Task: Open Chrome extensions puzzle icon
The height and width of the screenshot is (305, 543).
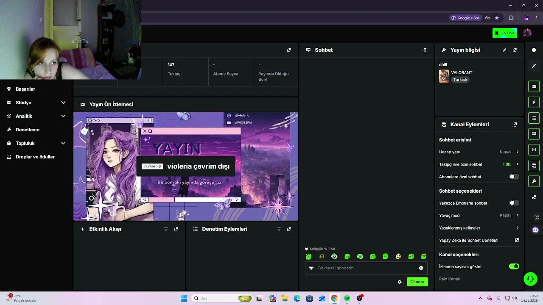Action: (511, 18)
